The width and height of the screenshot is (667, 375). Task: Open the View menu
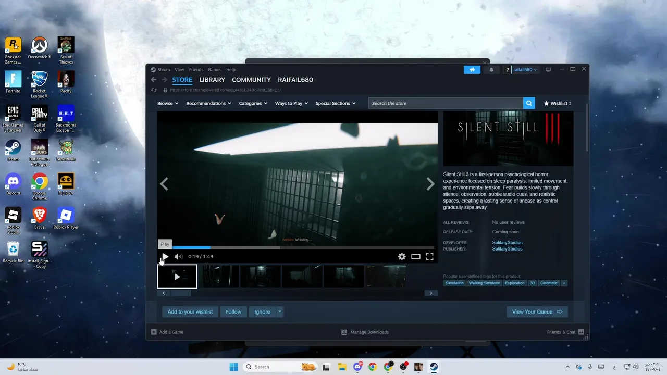[x=179, y=69]
